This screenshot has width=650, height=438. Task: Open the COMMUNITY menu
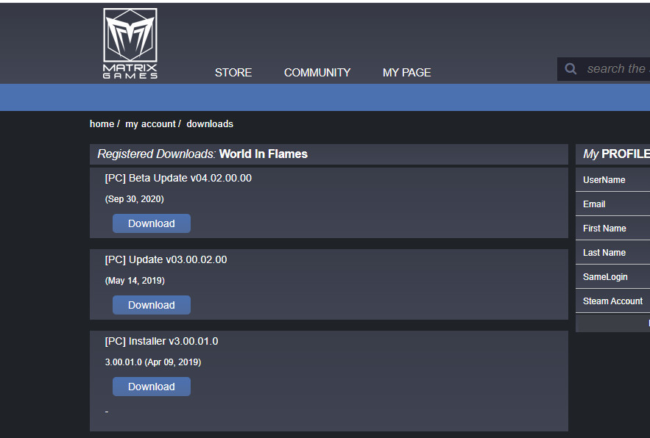coord(317,73)
